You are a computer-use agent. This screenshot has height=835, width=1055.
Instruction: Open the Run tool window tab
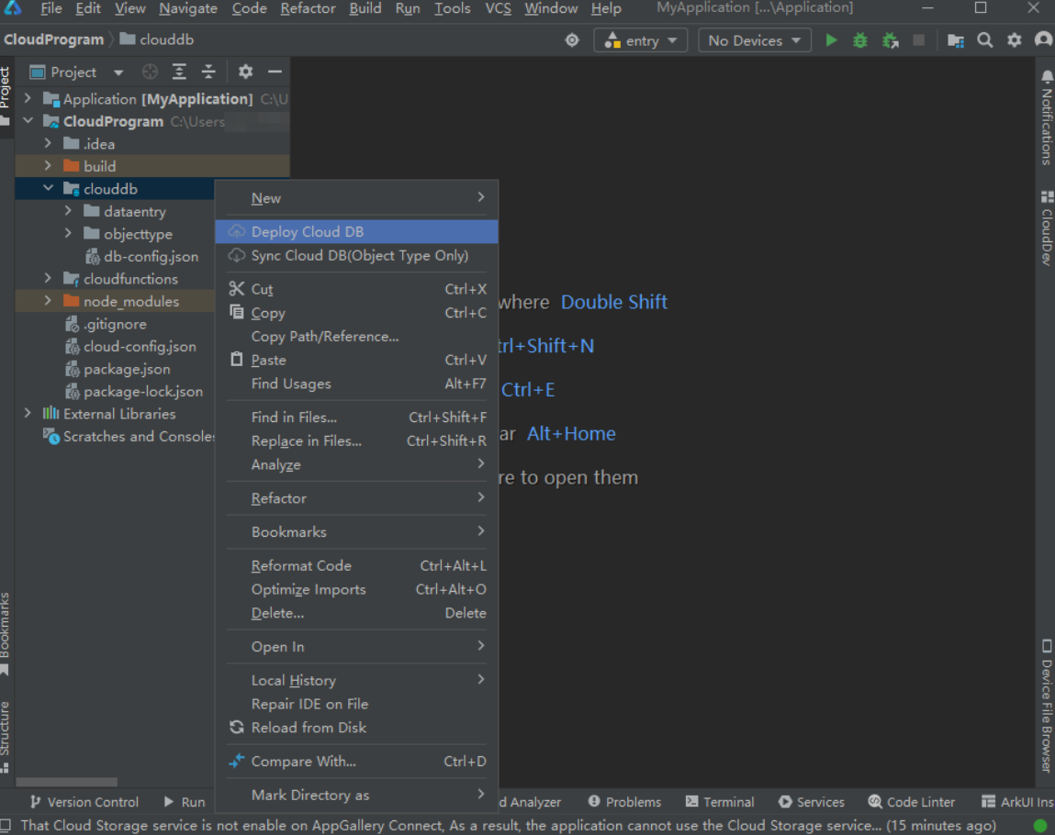click(x=185, y=802)
